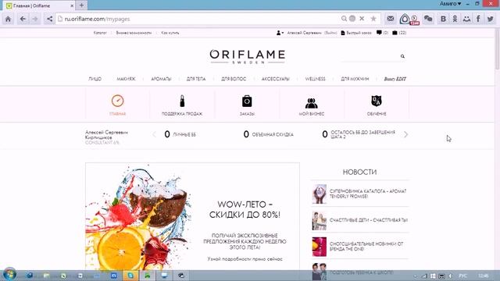Viewport: 500px width, 281px height.
Task: Select the Главная dashboard clock icon
Action: tap(118, 101)
